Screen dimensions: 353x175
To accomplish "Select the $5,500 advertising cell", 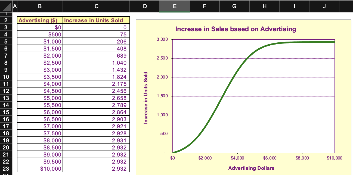I will [40, 105].
